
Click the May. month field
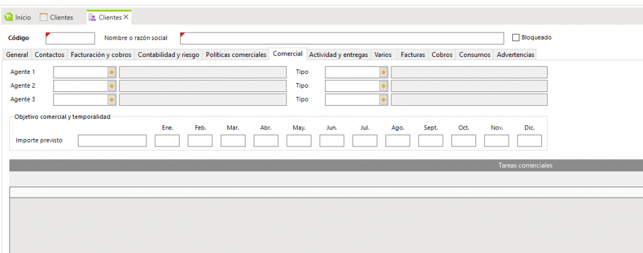299,141
